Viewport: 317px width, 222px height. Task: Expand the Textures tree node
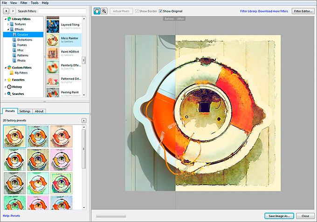tap(7, 24)
